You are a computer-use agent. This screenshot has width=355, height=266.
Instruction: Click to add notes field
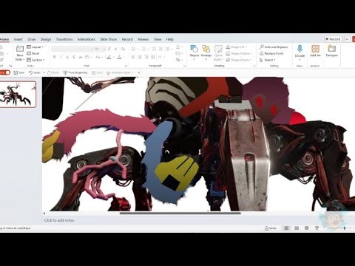tap(59, 220)
